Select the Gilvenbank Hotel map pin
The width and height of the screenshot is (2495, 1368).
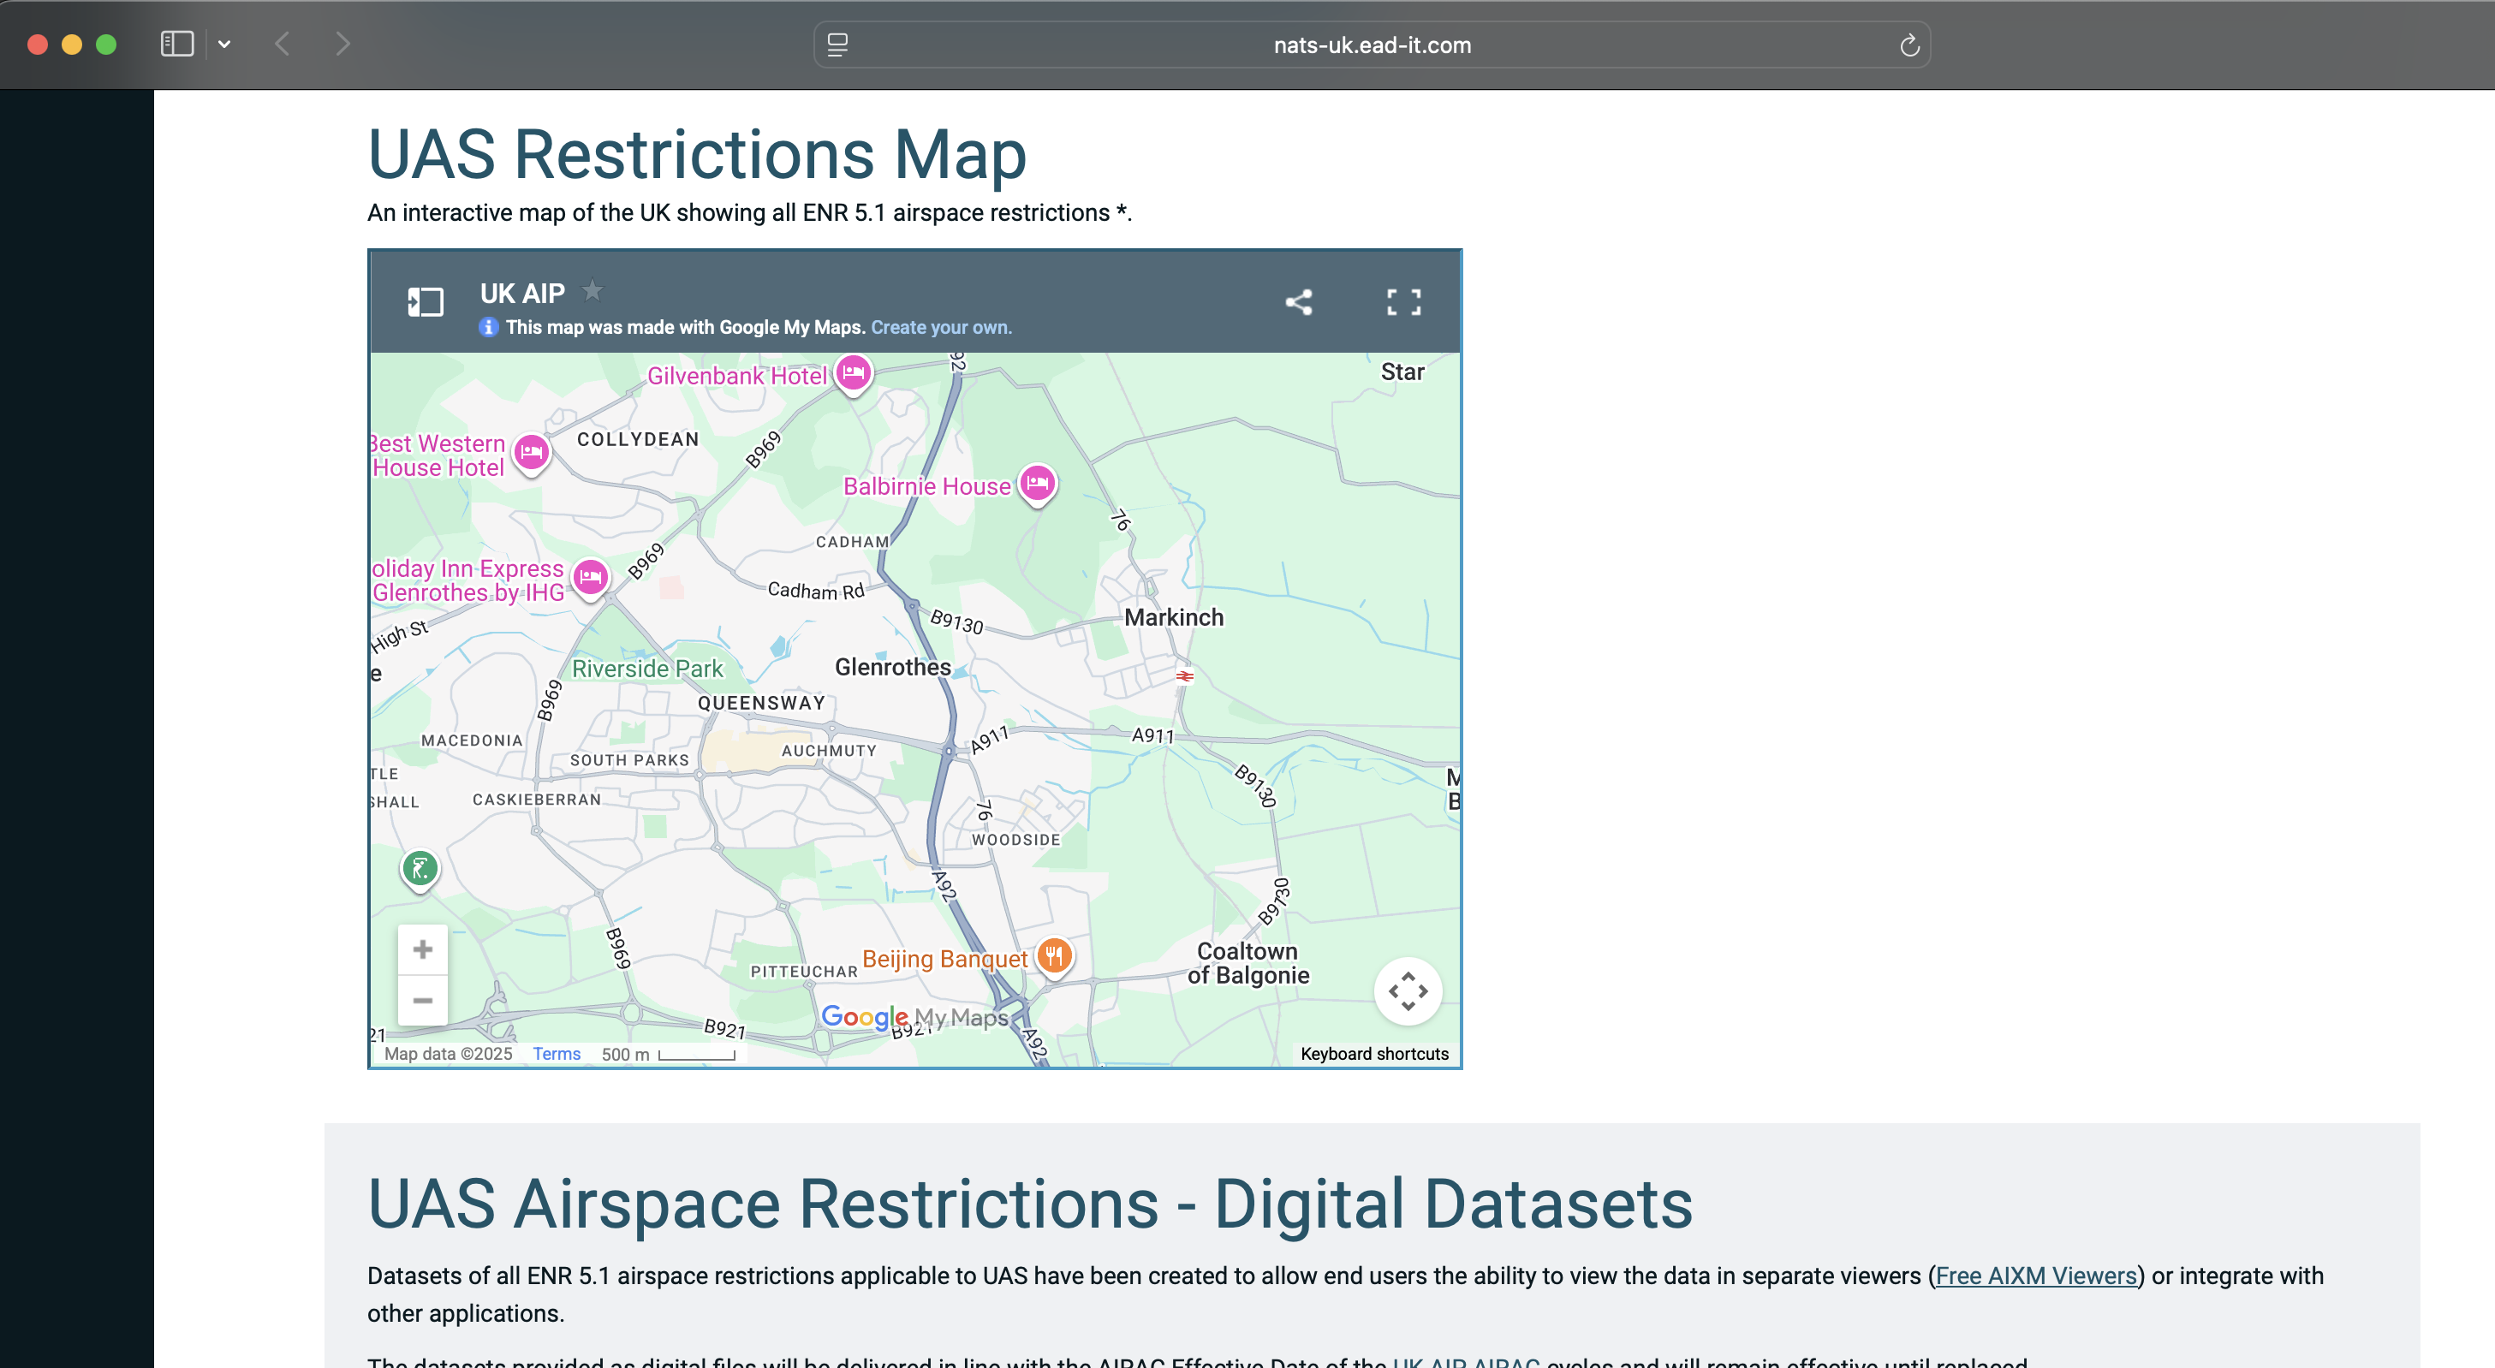coord(854,372)
